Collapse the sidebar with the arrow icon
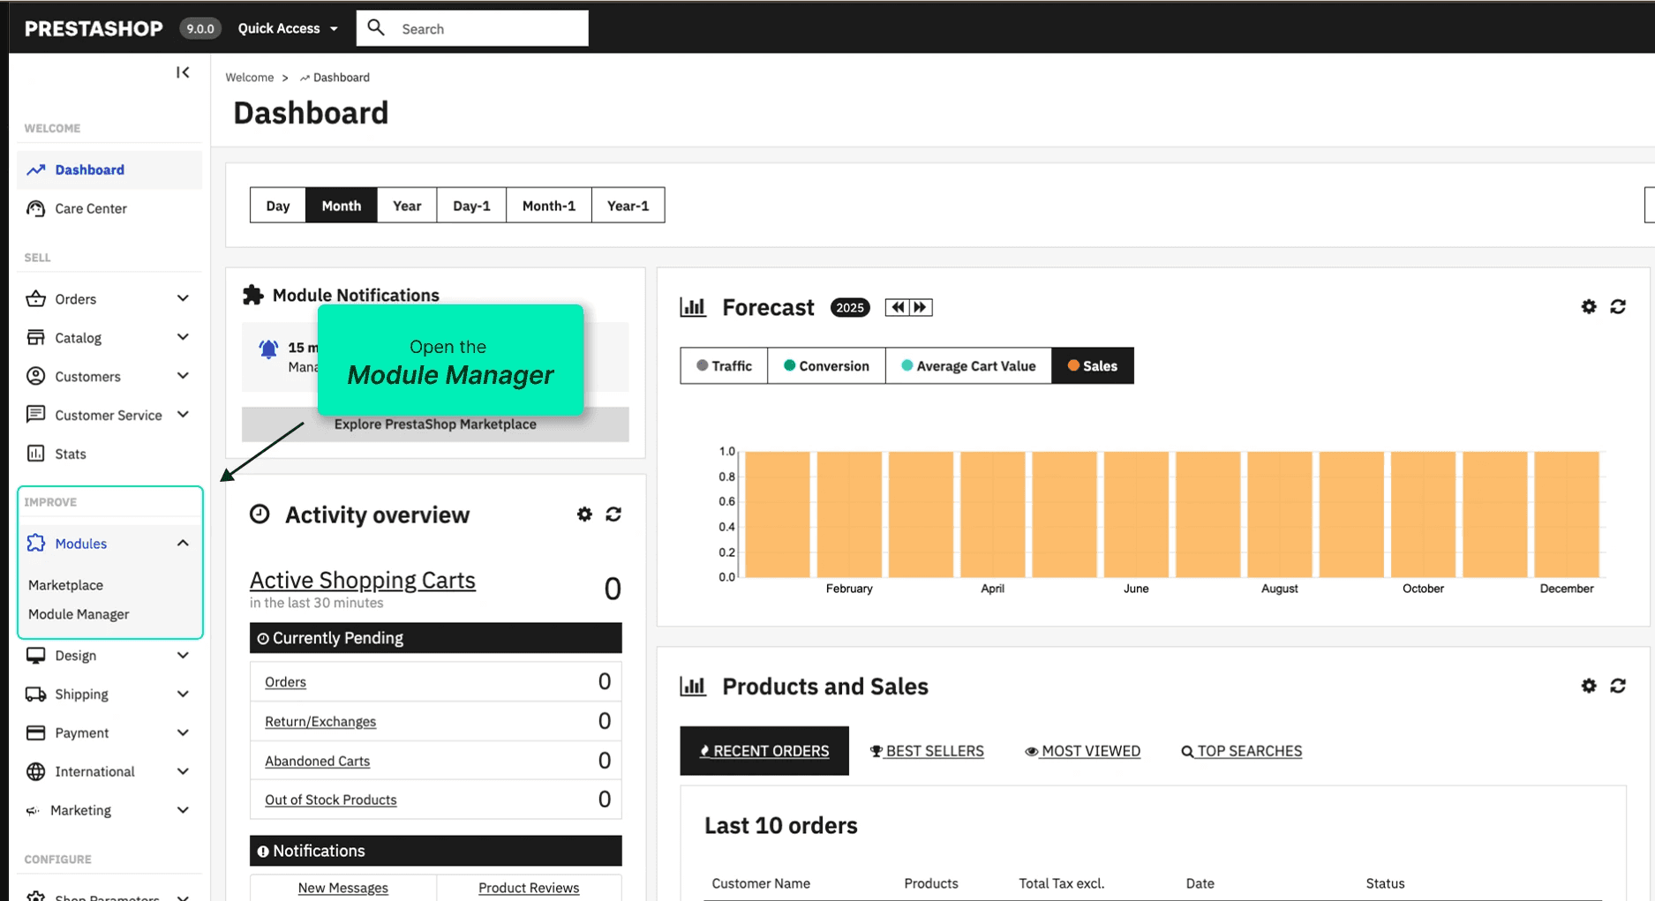The image size is (1655, 901). [183, 72]
